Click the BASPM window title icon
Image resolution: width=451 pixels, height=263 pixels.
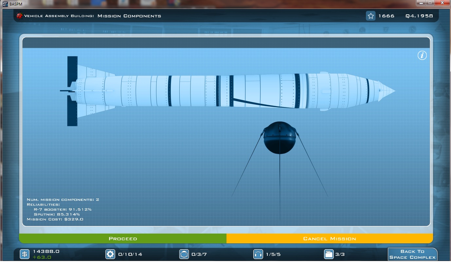pos(5,4)
